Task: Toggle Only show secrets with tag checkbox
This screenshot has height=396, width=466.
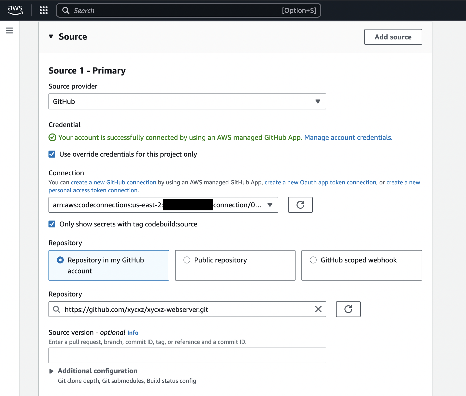Action: 52,224
